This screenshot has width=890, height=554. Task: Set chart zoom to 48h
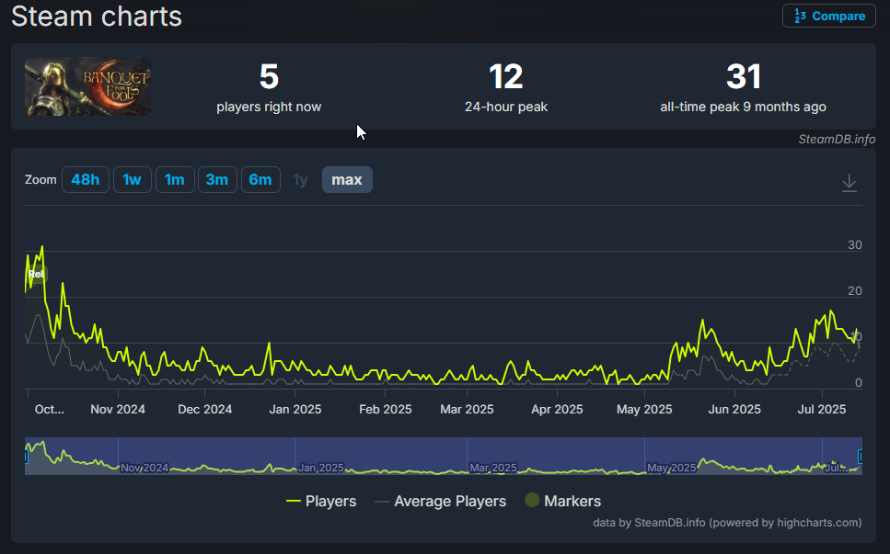86,179
